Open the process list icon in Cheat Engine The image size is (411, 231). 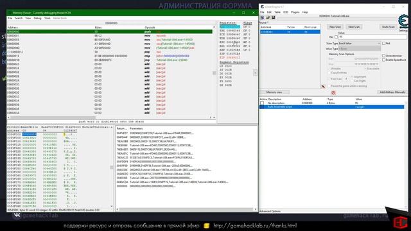click(262, 17)
